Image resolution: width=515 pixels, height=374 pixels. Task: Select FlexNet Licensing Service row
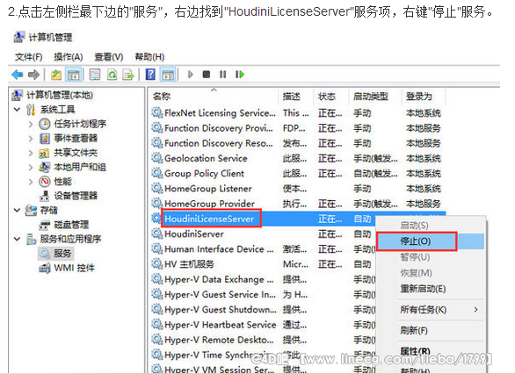(x=297, y=113)
